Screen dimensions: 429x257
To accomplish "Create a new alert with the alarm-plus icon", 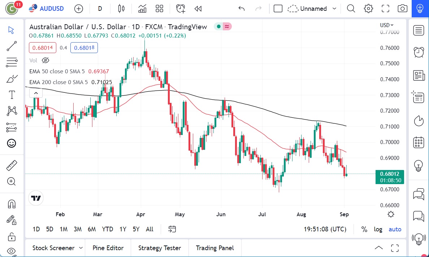I will coord(180,8).
